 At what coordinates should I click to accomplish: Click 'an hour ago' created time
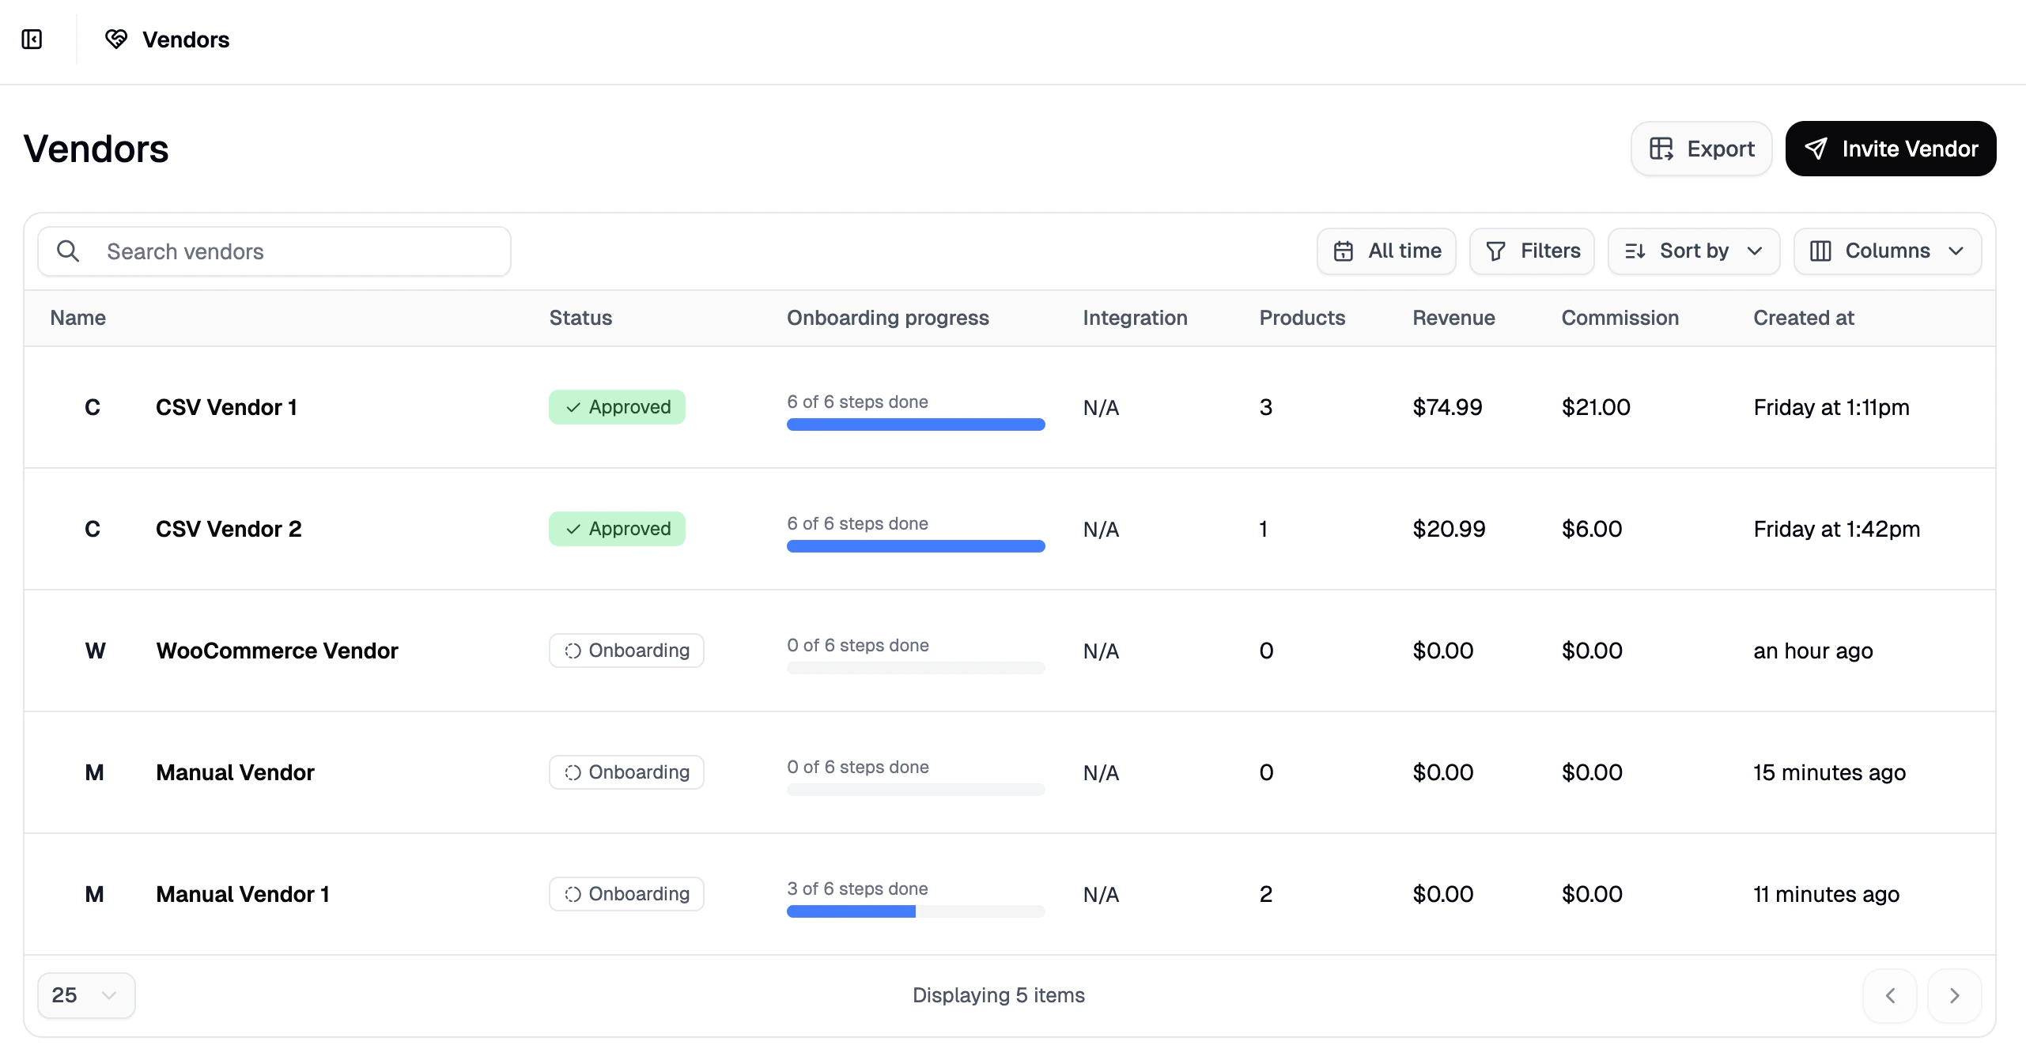[x=1812, y=651]
